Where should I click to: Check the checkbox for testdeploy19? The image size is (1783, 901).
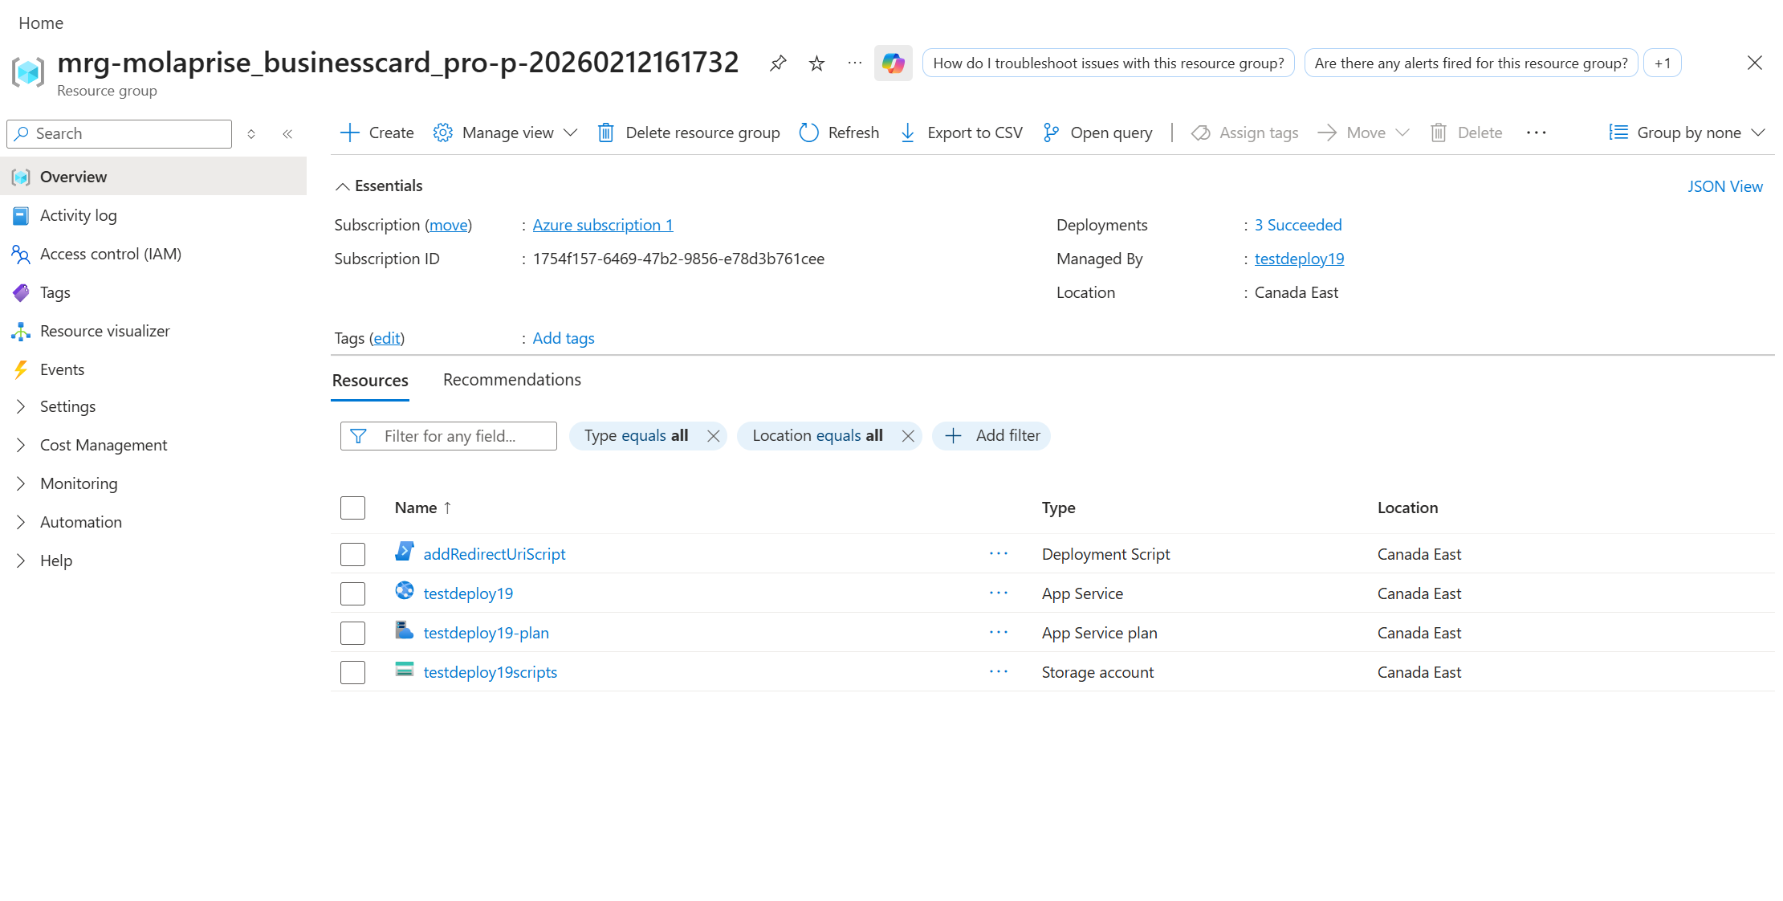(352, 593)
